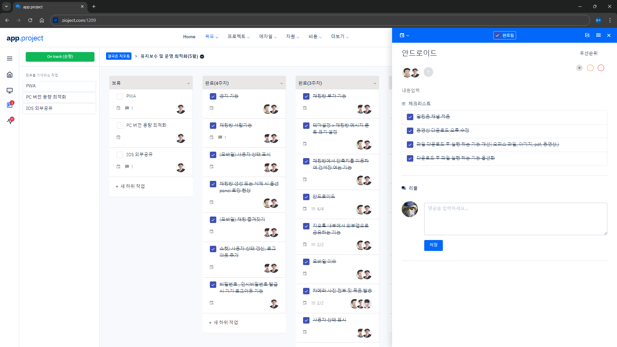Click calendar icon on 모바일 이슈 card

[x=305, y=274]
